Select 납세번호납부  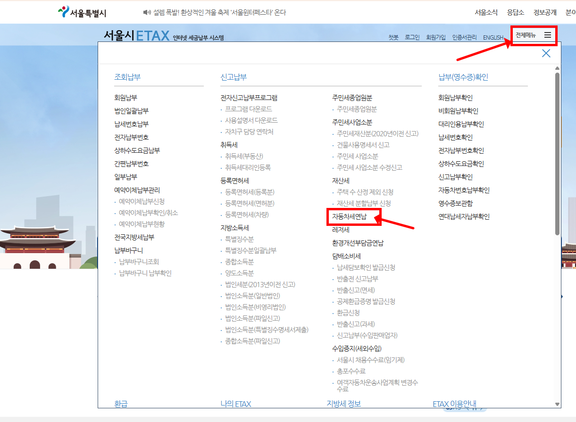tap(131, 124)
